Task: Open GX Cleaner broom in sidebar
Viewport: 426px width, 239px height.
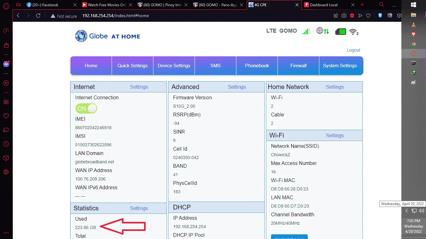Action: pos(6,45)
